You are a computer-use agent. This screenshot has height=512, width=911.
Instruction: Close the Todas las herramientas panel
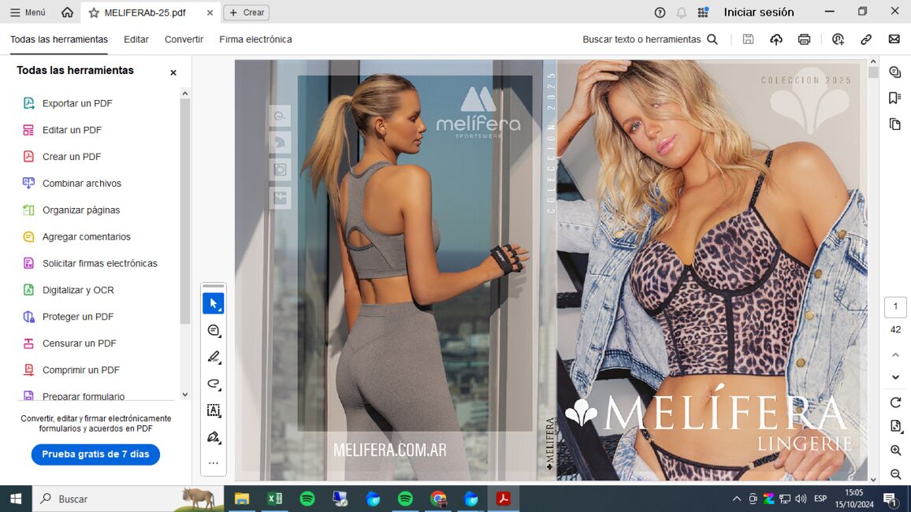point(173,72)
